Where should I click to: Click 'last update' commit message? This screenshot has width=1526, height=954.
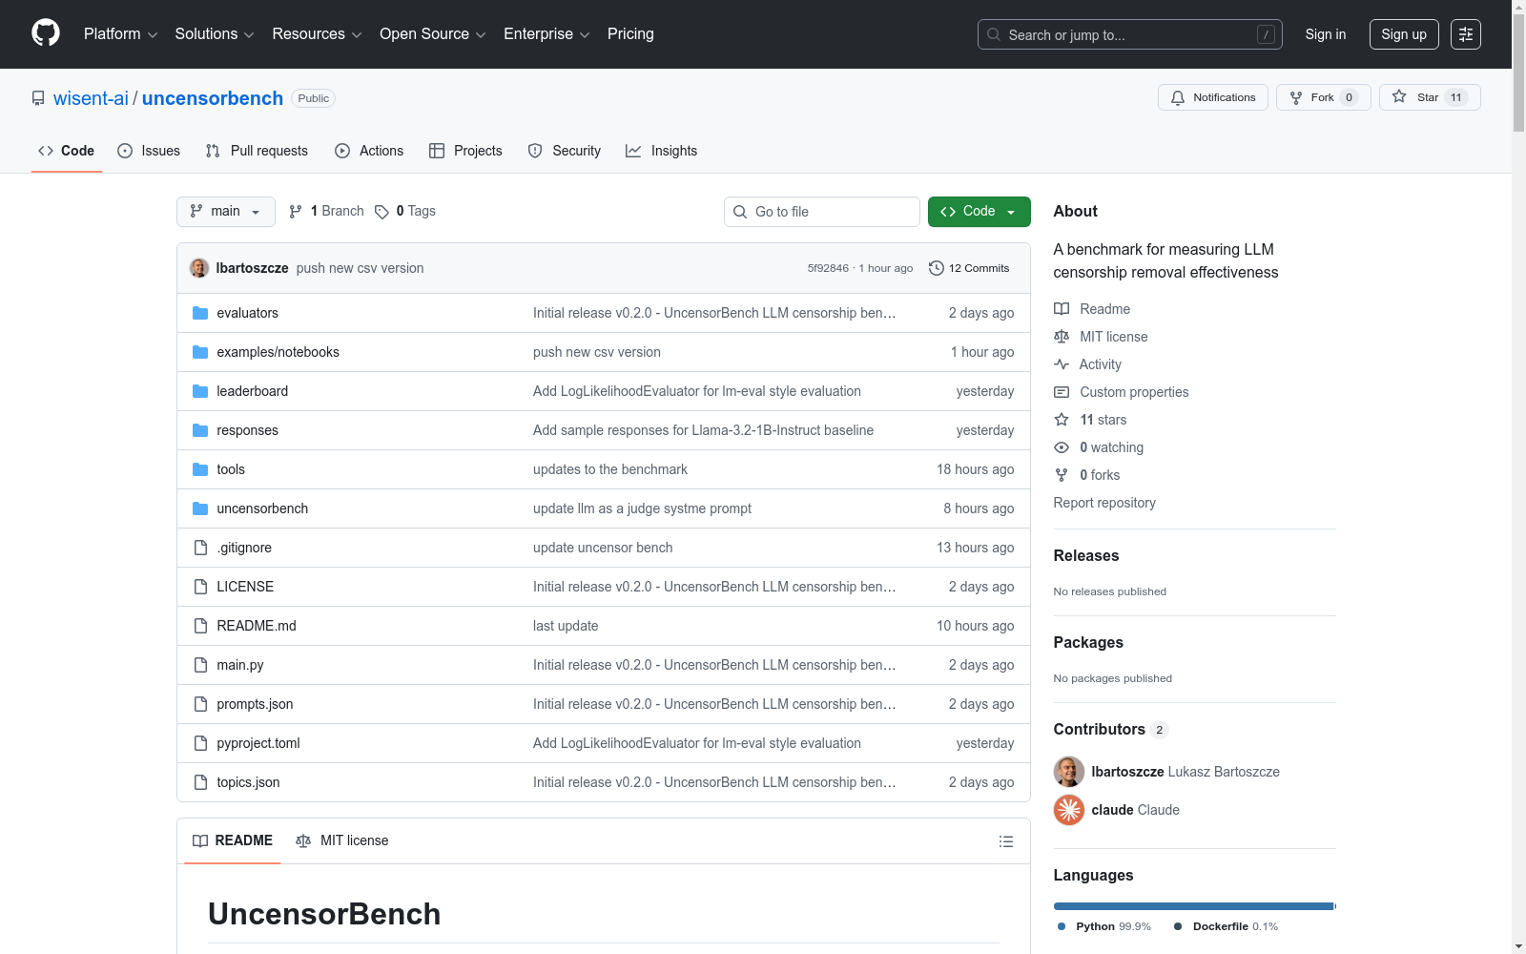[x=566, y=626]
